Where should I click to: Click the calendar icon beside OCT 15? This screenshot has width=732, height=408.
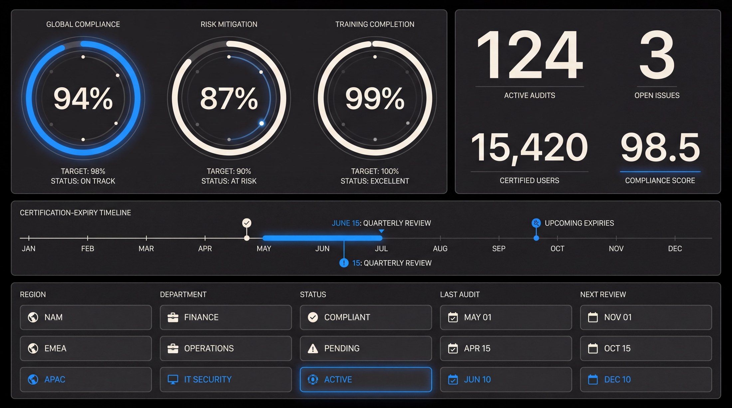pyautogui.click(x=593, y=348)
